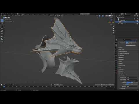This screenshot has width=139, height=104.
Task: Toggle the camera view icon in viewport
Action: coord(113,31)
